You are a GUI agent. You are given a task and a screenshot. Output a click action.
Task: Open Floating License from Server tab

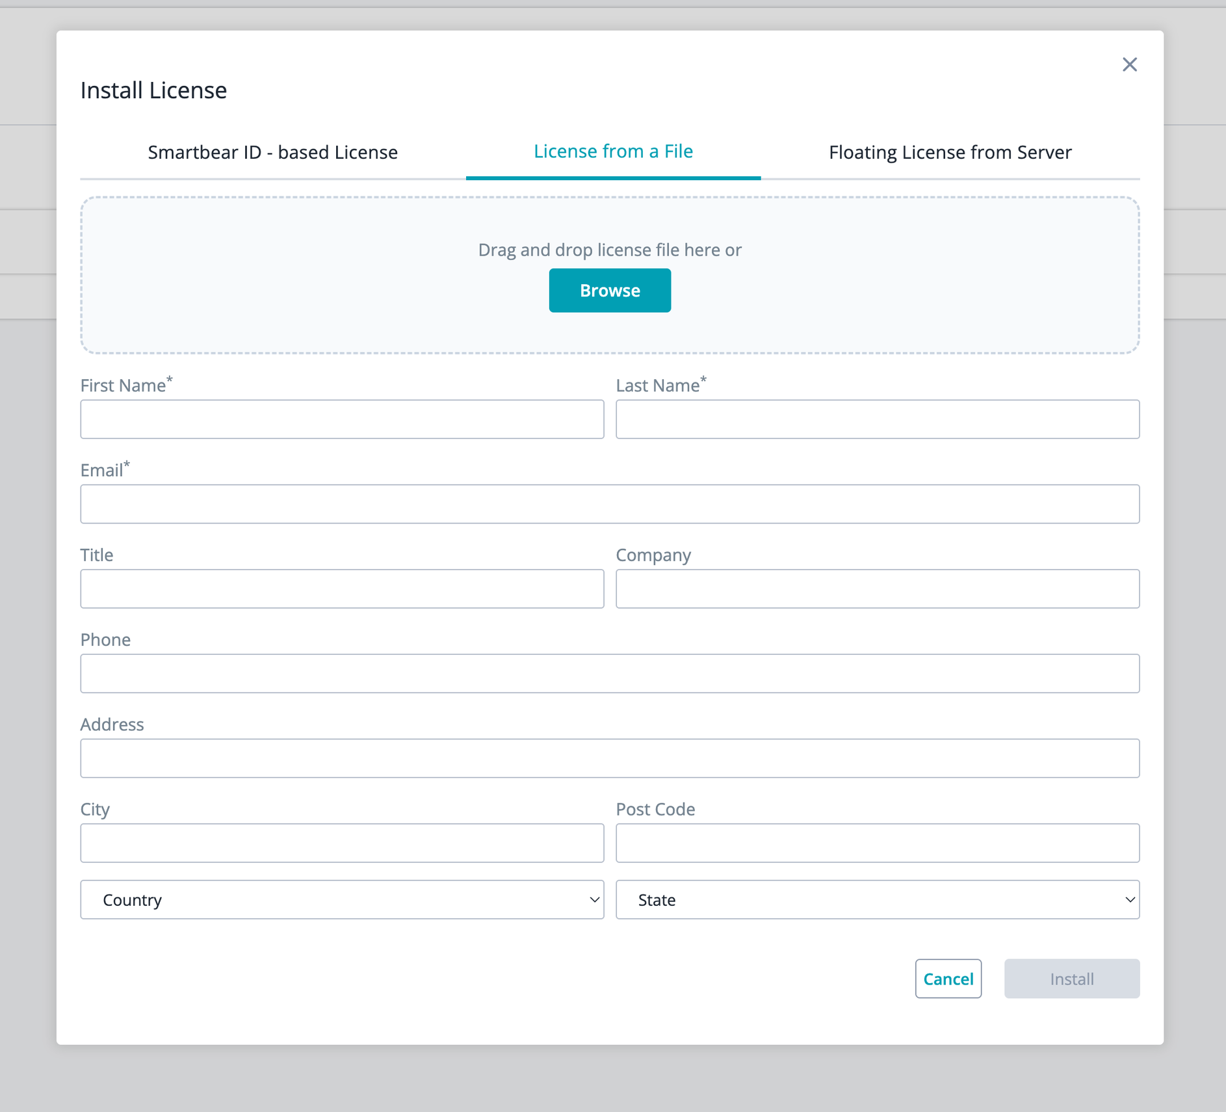click(x=950, y=152)
